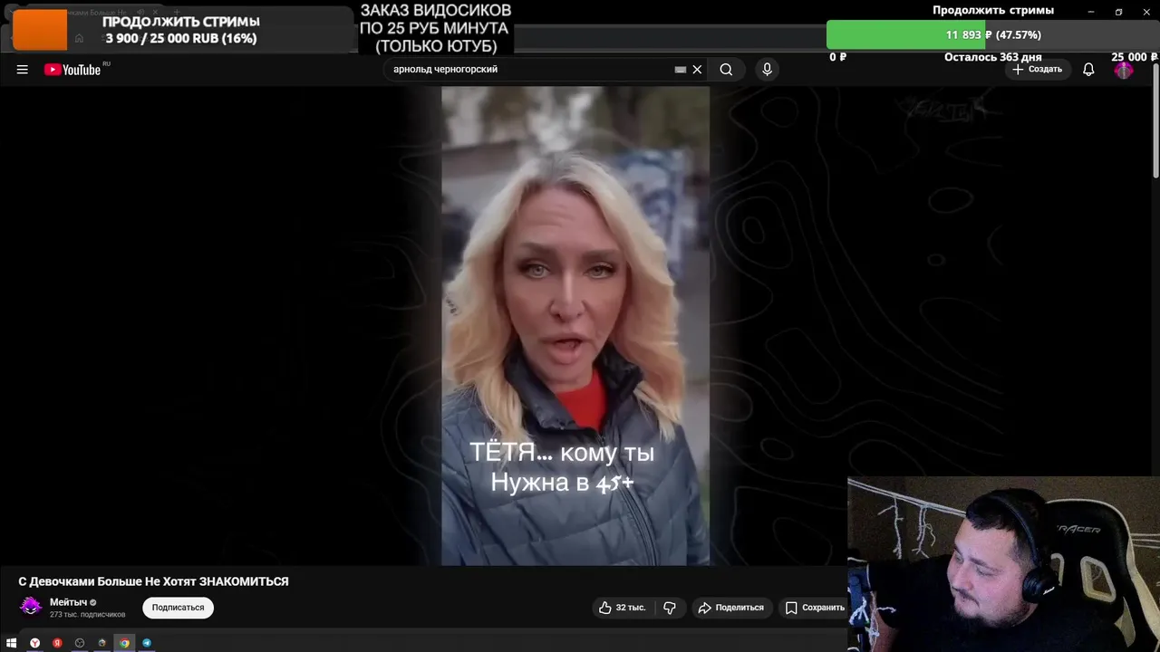Click the browser home icon
This screenshot has height=652, width=1160.
(x=80, y=39)
